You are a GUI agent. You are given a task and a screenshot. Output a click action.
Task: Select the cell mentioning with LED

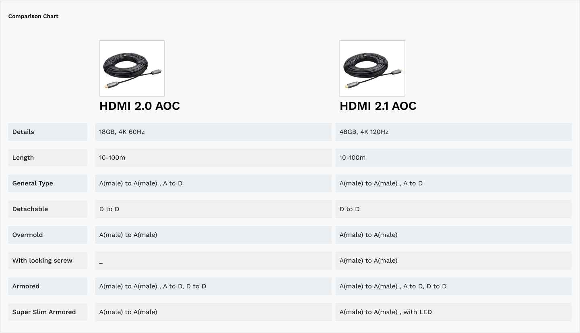pos(386,312)
